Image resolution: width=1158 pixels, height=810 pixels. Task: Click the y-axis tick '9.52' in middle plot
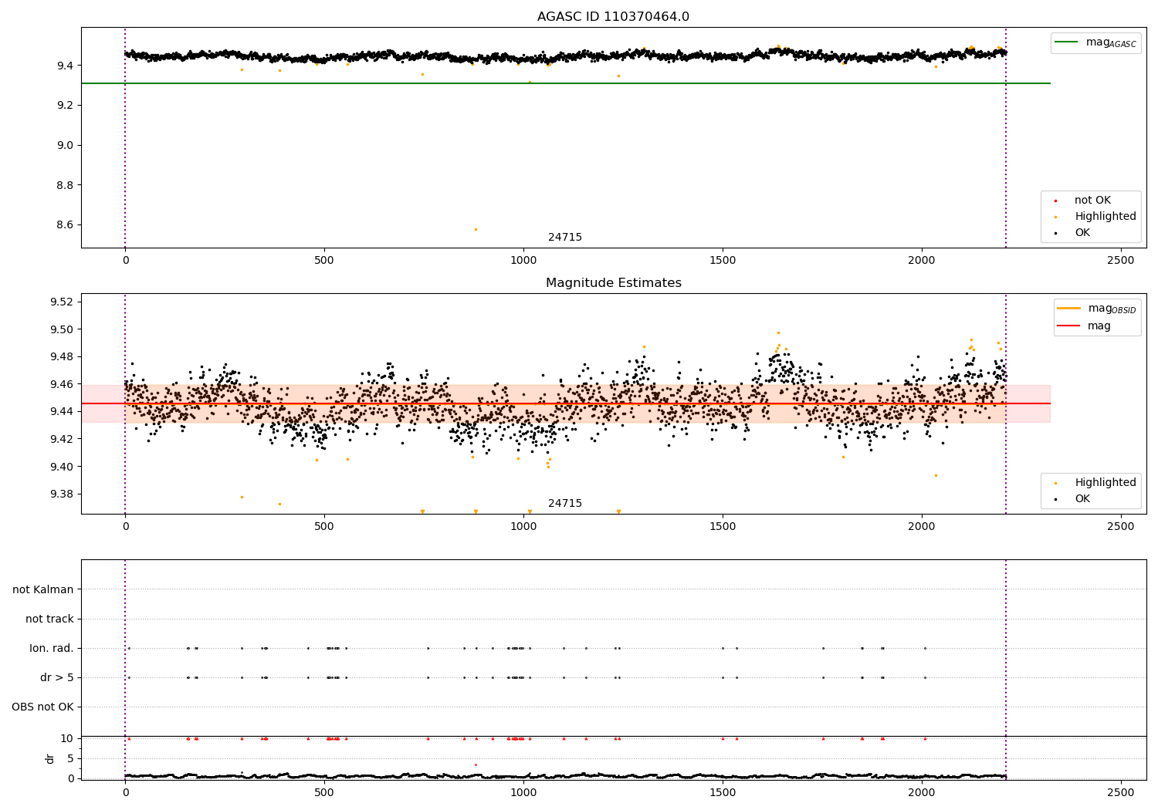(63, 302)
